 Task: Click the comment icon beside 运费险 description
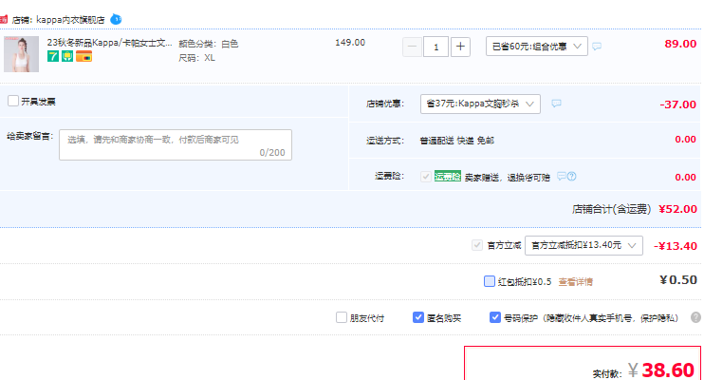(562, 176)
